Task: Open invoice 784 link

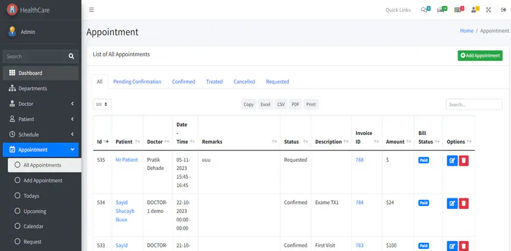Action: click(x=359, y=202)
